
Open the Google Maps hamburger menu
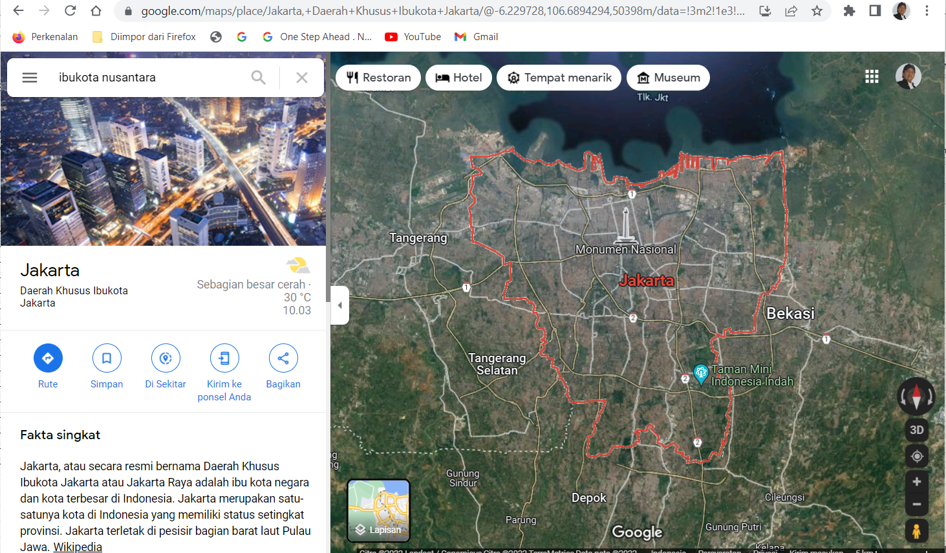coord(30,78)
